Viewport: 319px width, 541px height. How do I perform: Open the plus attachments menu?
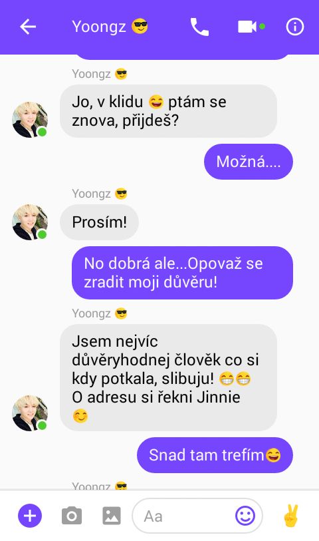[x=30, y=516]
